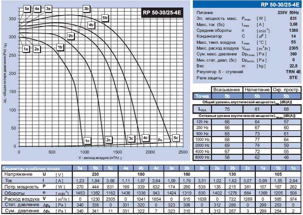This screenshot has height=215, width=303.
Task: Click the 1c point label near chart bottom
Action: click(87, 140)
